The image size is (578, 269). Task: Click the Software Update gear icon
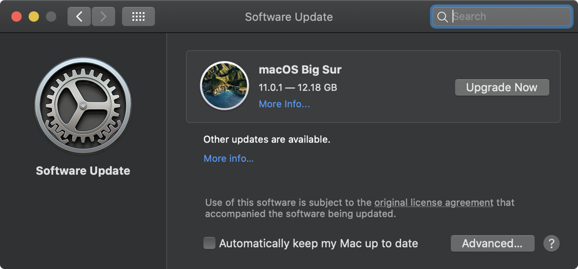pos(83,105)
